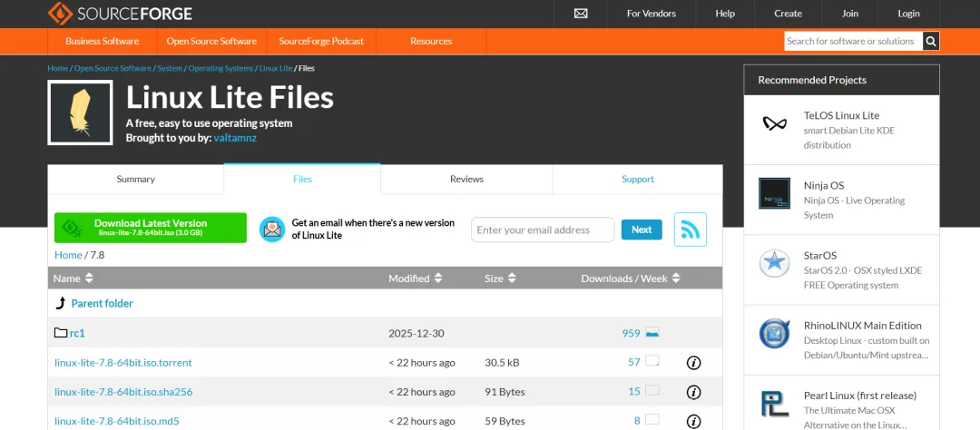Sort by Downloads / Week arrows
This screenshot has width=980, height=430.
[676, 279]
